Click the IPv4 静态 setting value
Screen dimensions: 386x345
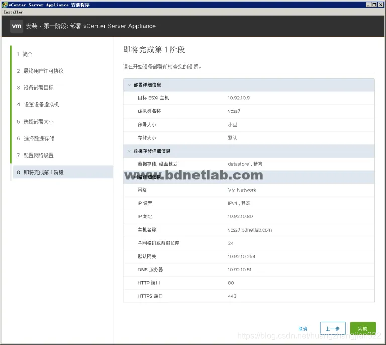click(239, 203)
